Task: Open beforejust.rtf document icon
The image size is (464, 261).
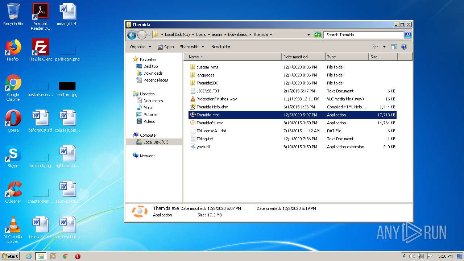Action: point(40,121)
